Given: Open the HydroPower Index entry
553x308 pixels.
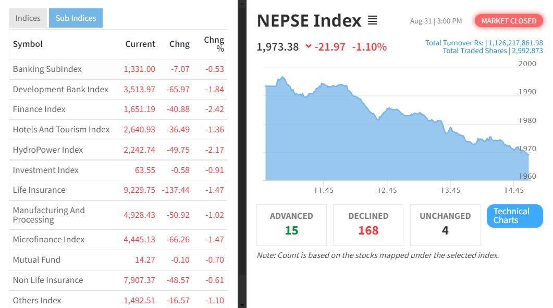Looking at the screenshot, I should pos(48,150).
